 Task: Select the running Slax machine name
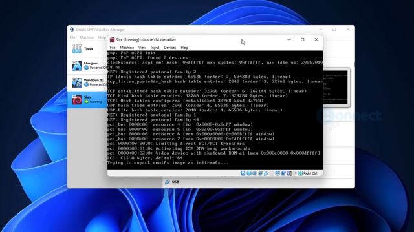(88, 97)
